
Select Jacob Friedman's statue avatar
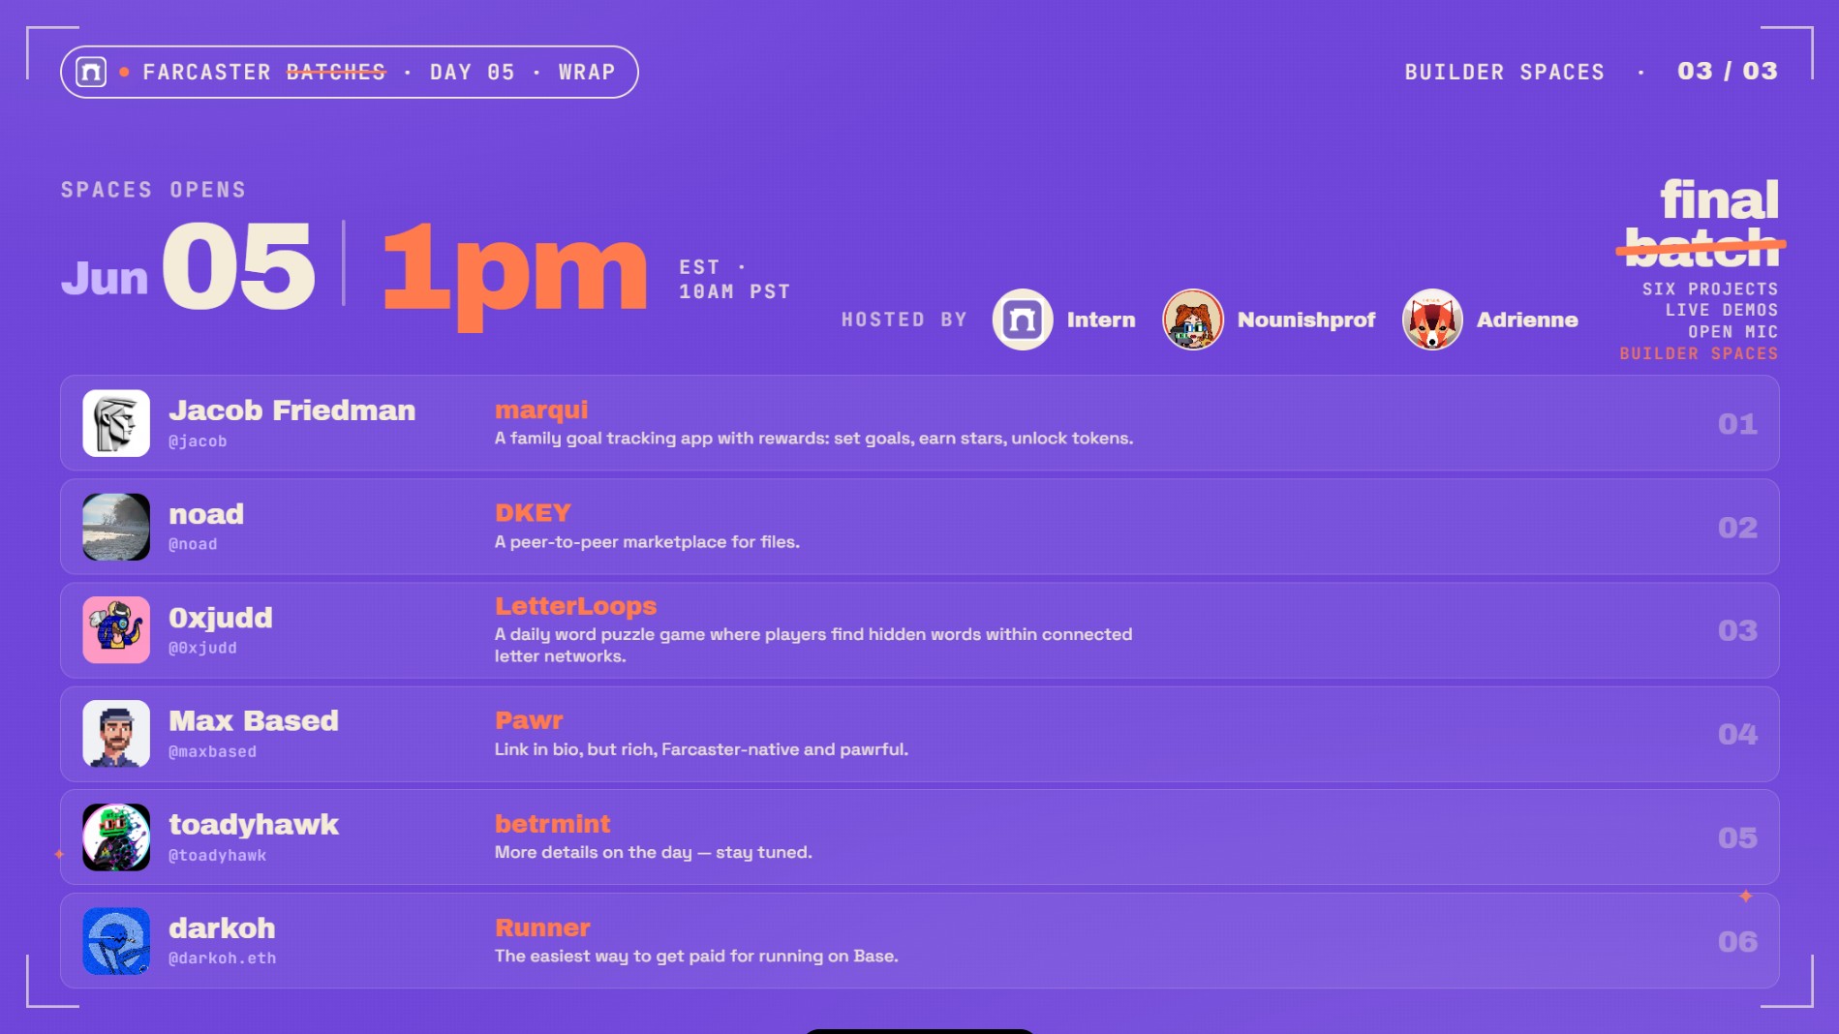click(x=116, y=423)
